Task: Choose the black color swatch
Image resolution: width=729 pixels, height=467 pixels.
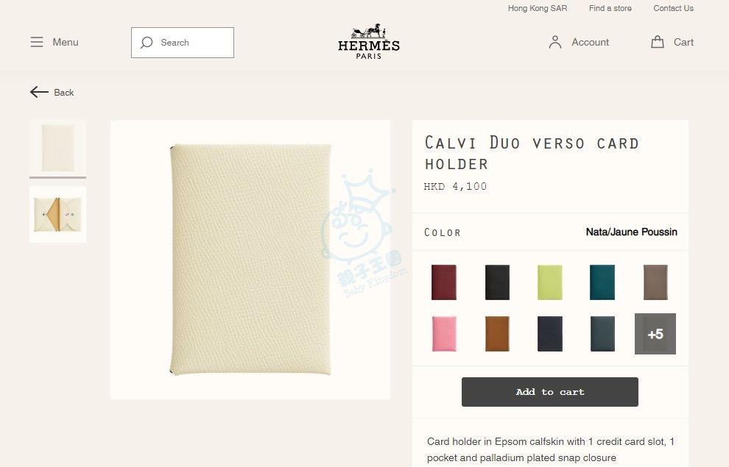Action: [497, 282]
